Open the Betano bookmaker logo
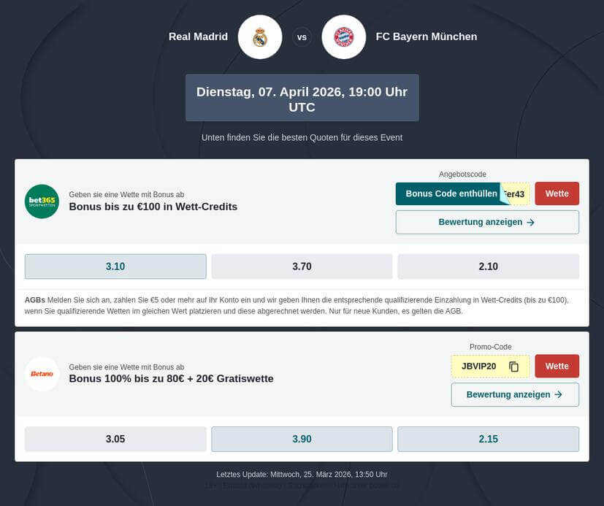This screenshot has height=506, width=604. (x=42, y=374)
